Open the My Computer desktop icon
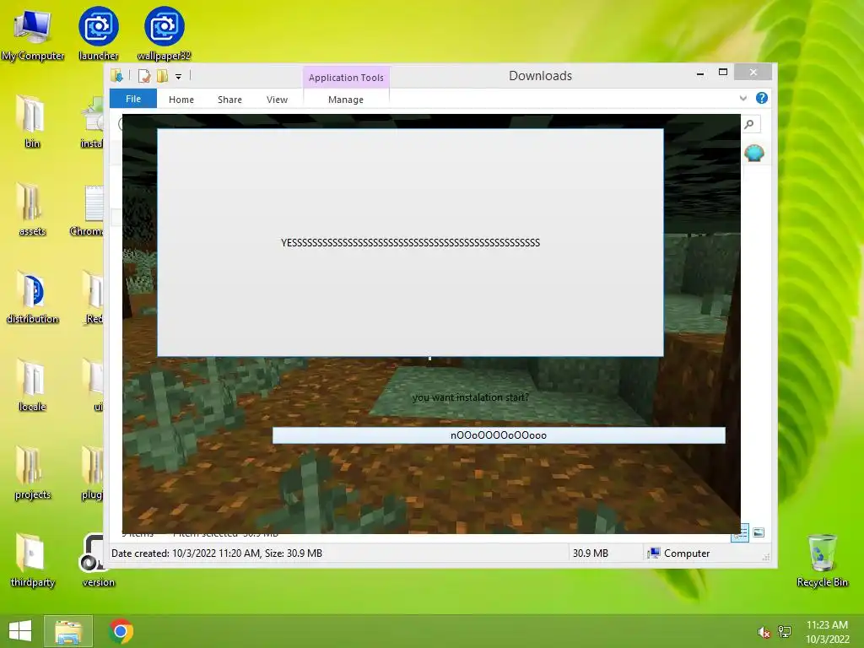864x648 pixels. point(33,34)
